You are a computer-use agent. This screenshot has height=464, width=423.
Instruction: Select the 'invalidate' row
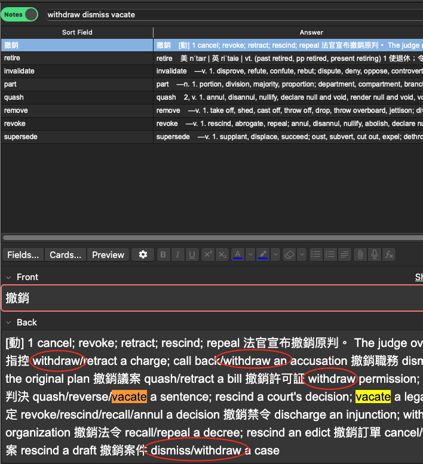[x=77, y=71]
